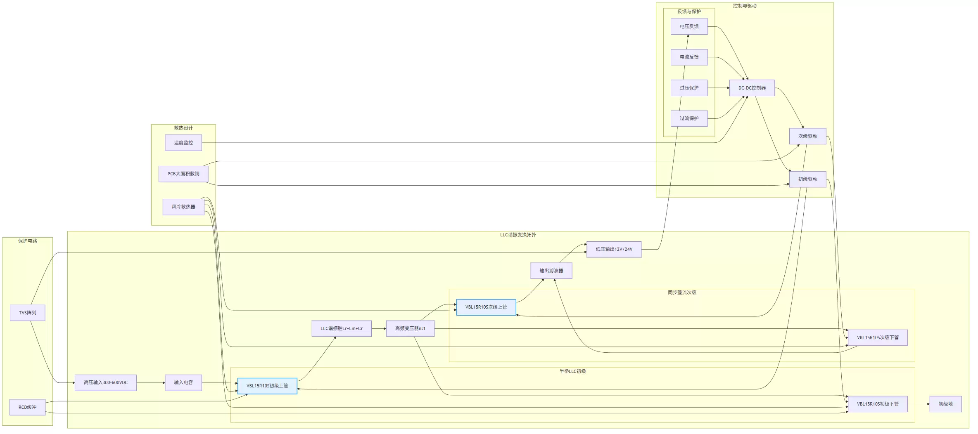Select the 温度监控 node

tap(183, 143)
